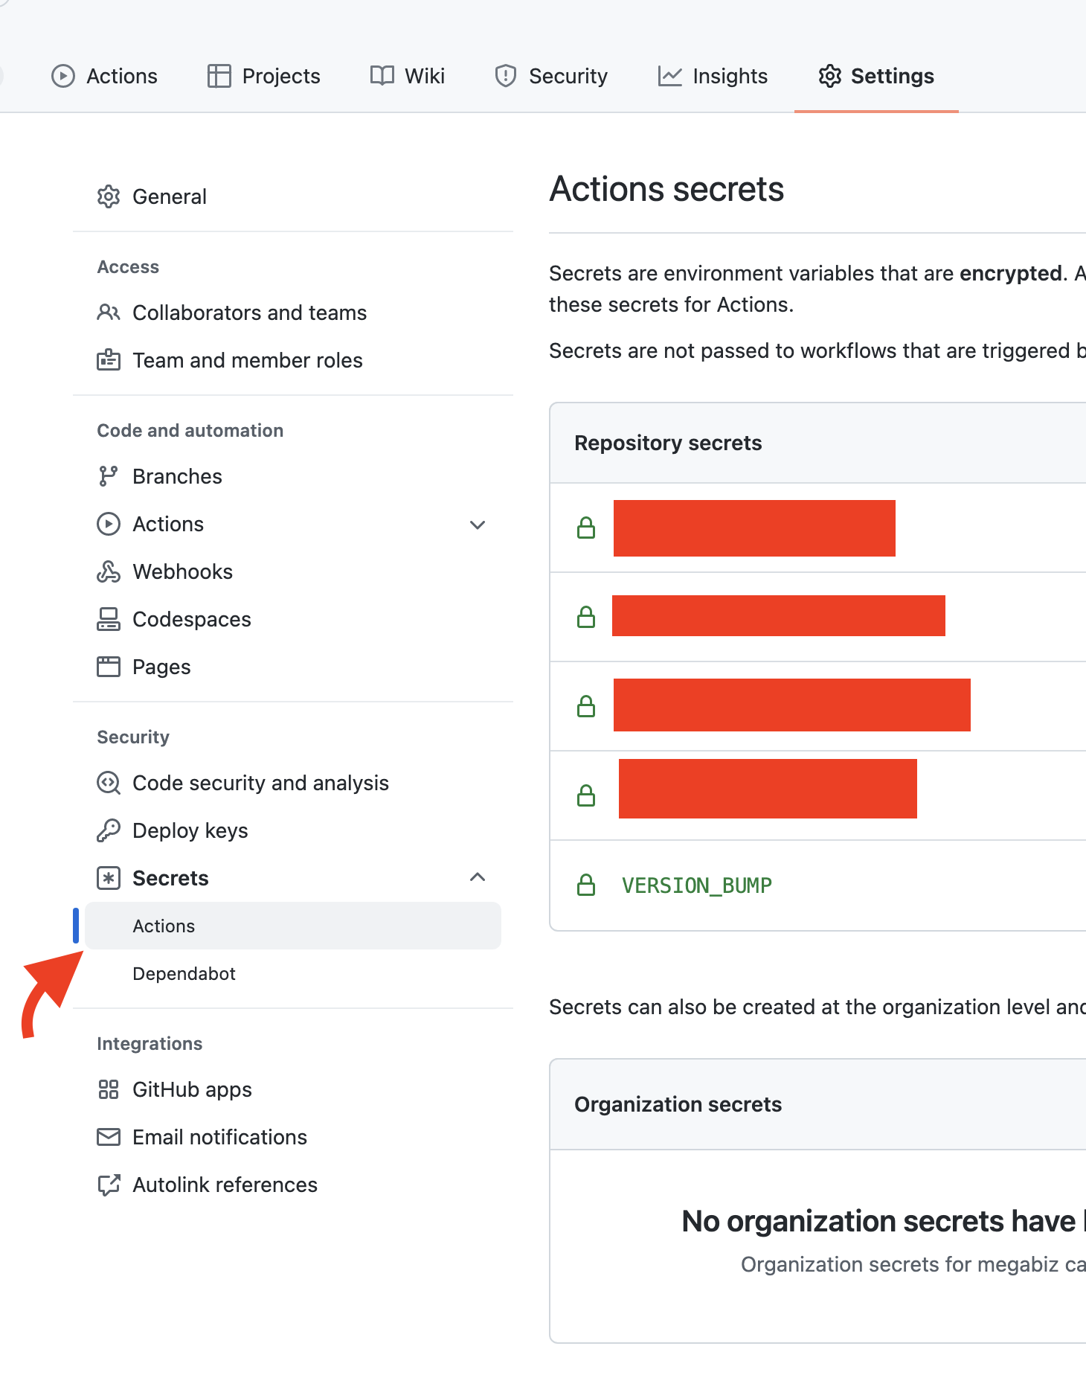1086x1381 pixels.
Task: Open the VERSION_BUMP secret
Action: [697, 885]
